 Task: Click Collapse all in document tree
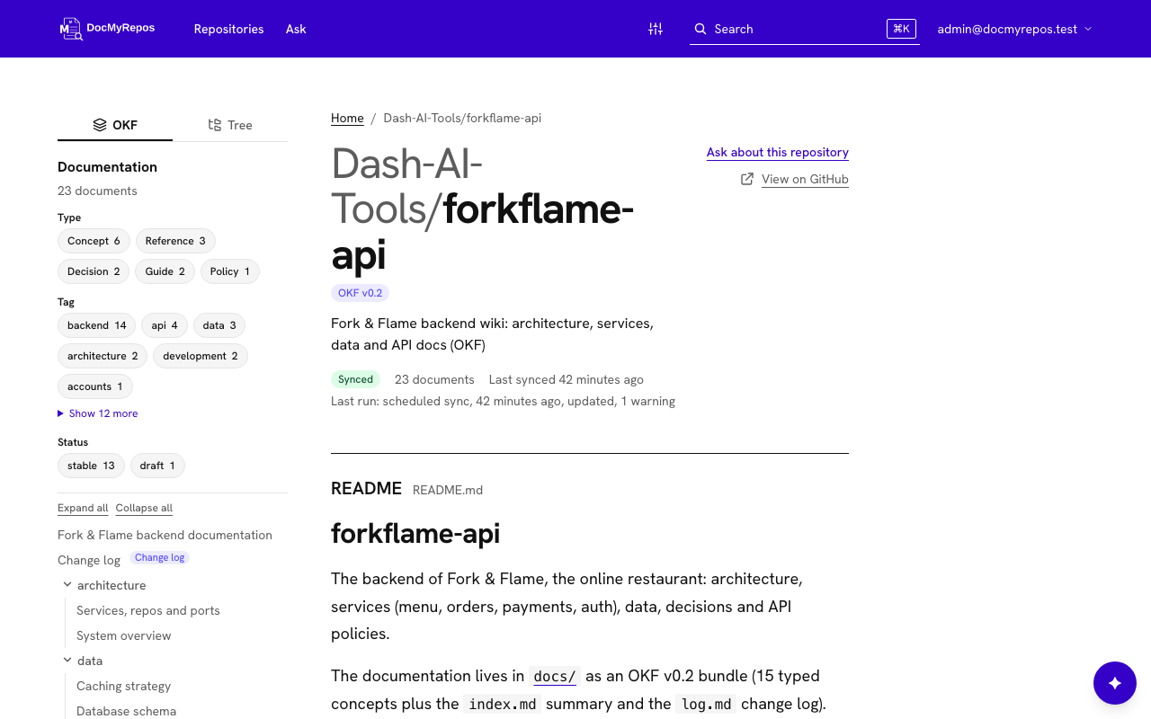[x=144, y=508]
